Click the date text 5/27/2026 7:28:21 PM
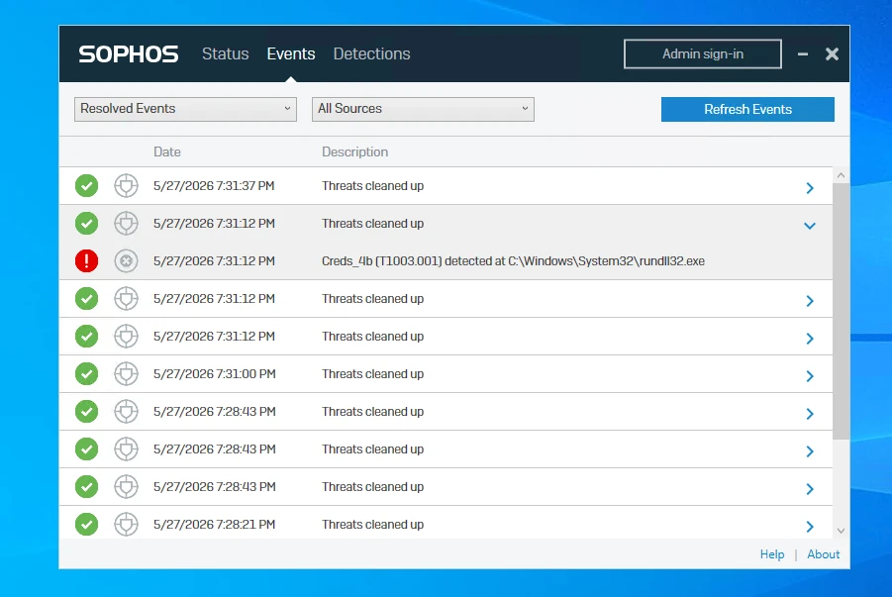This screenshot has width=892, height=597. click(x=214, y=524)
